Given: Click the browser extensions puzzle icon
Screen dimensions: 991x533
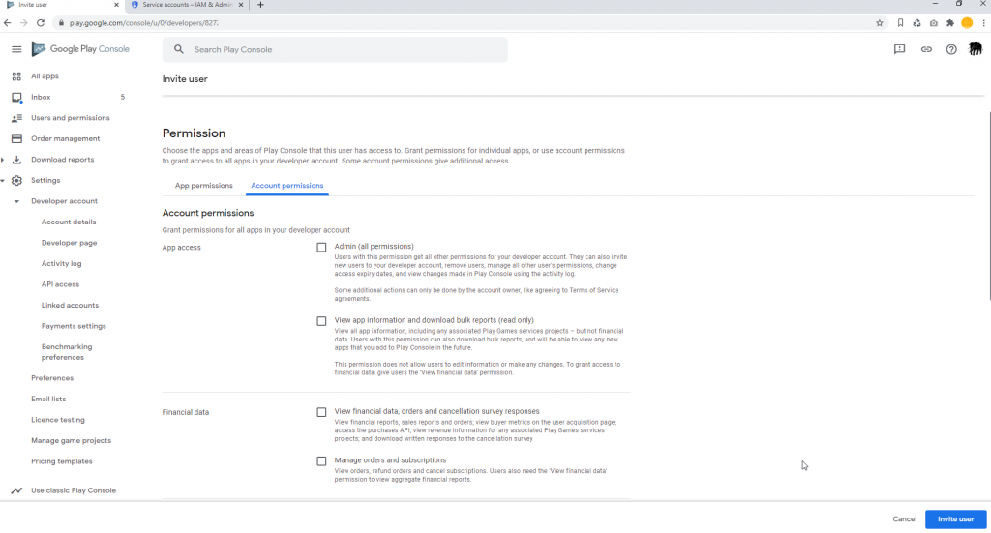Looking at the screenshot, I should (x=950, y=23).
